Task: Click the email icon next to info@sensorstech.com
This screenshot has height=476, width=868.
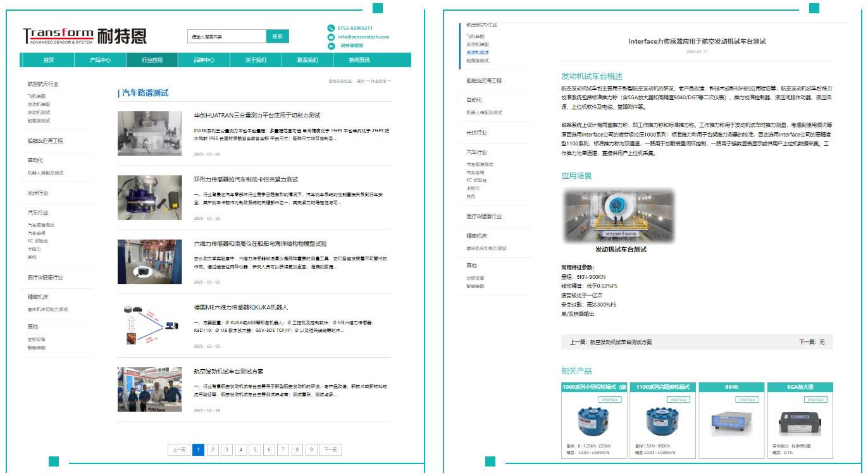Action: pos(331,37)
